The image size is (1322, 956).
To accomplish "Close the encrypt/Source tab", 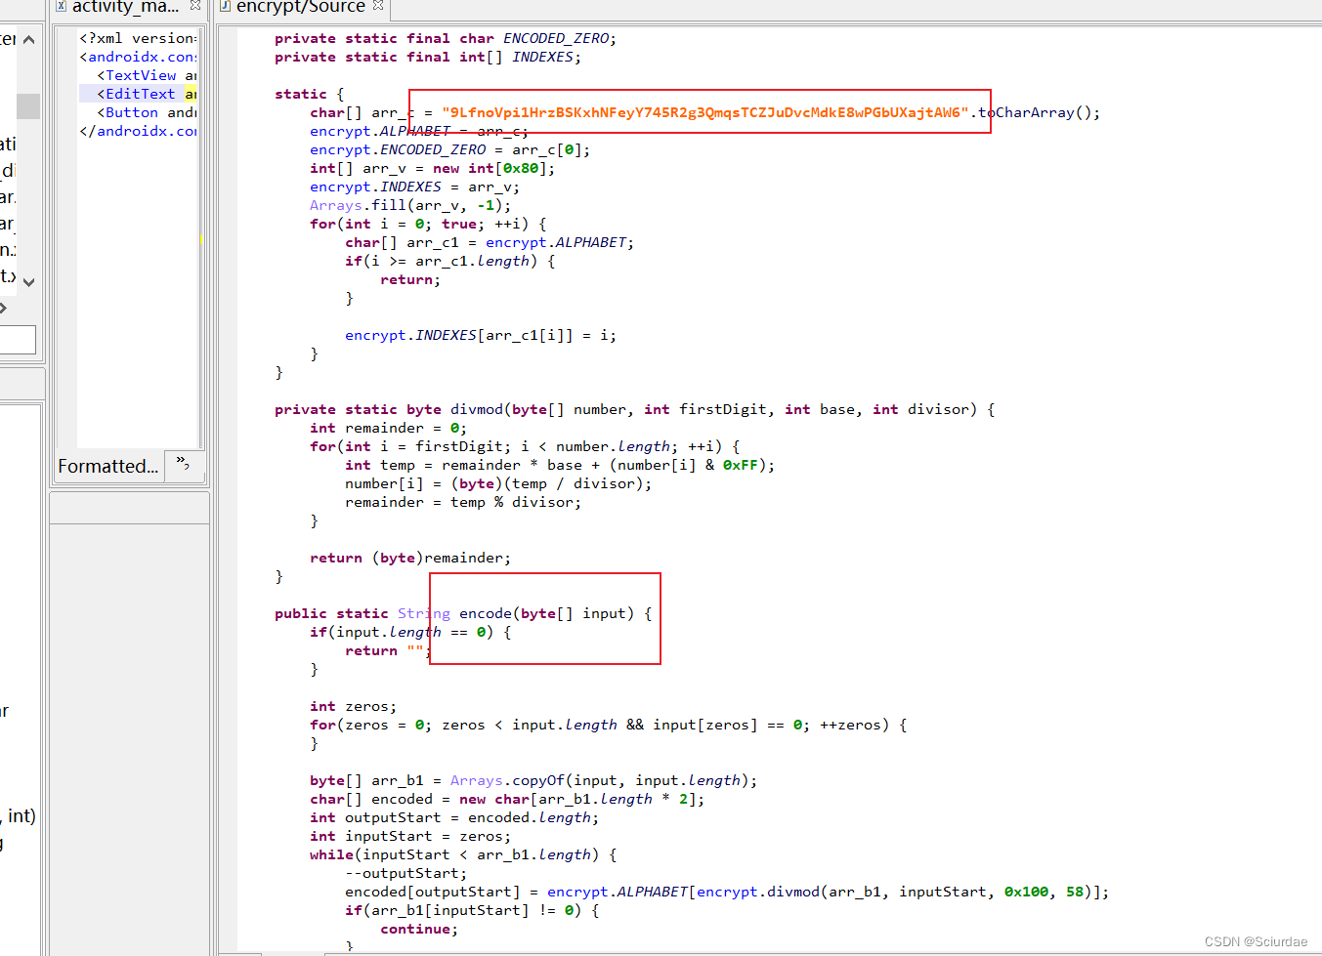I will pos(378,6).
